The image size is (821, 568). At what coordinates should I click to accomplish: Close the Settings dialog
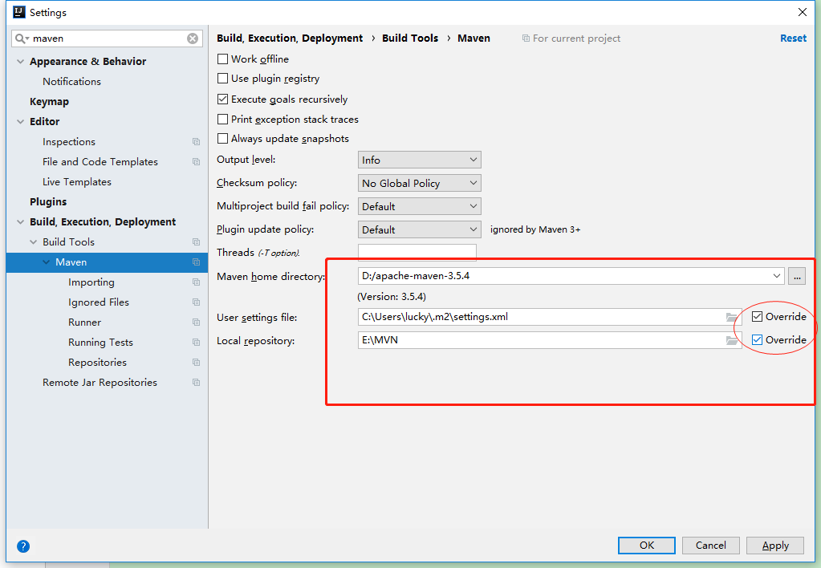[803, 12]
